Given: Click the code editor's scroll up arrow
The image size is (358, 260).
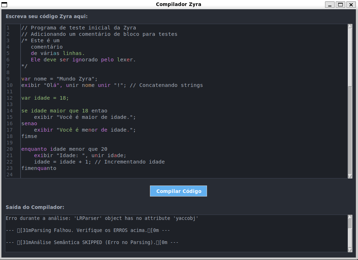Looking at the screenshot, I should [350, 26].
